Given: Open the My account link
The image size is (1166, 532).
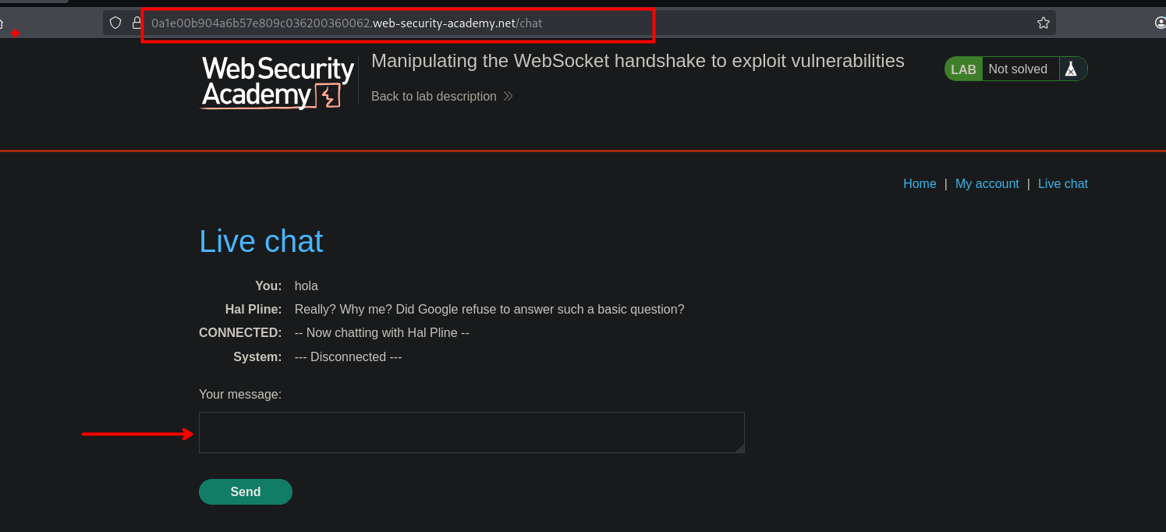Looking at the screenshot, I should 987,183.
